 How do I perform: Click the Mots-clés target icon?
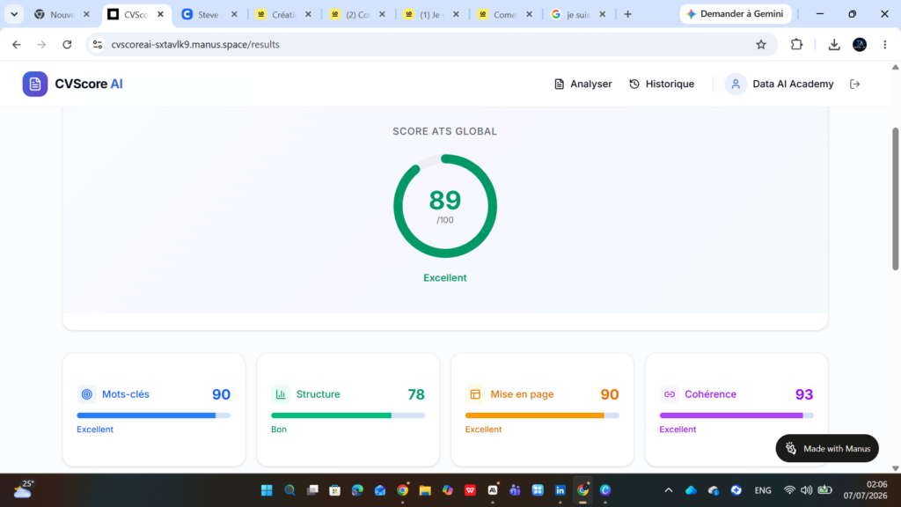tap(87, 394)
